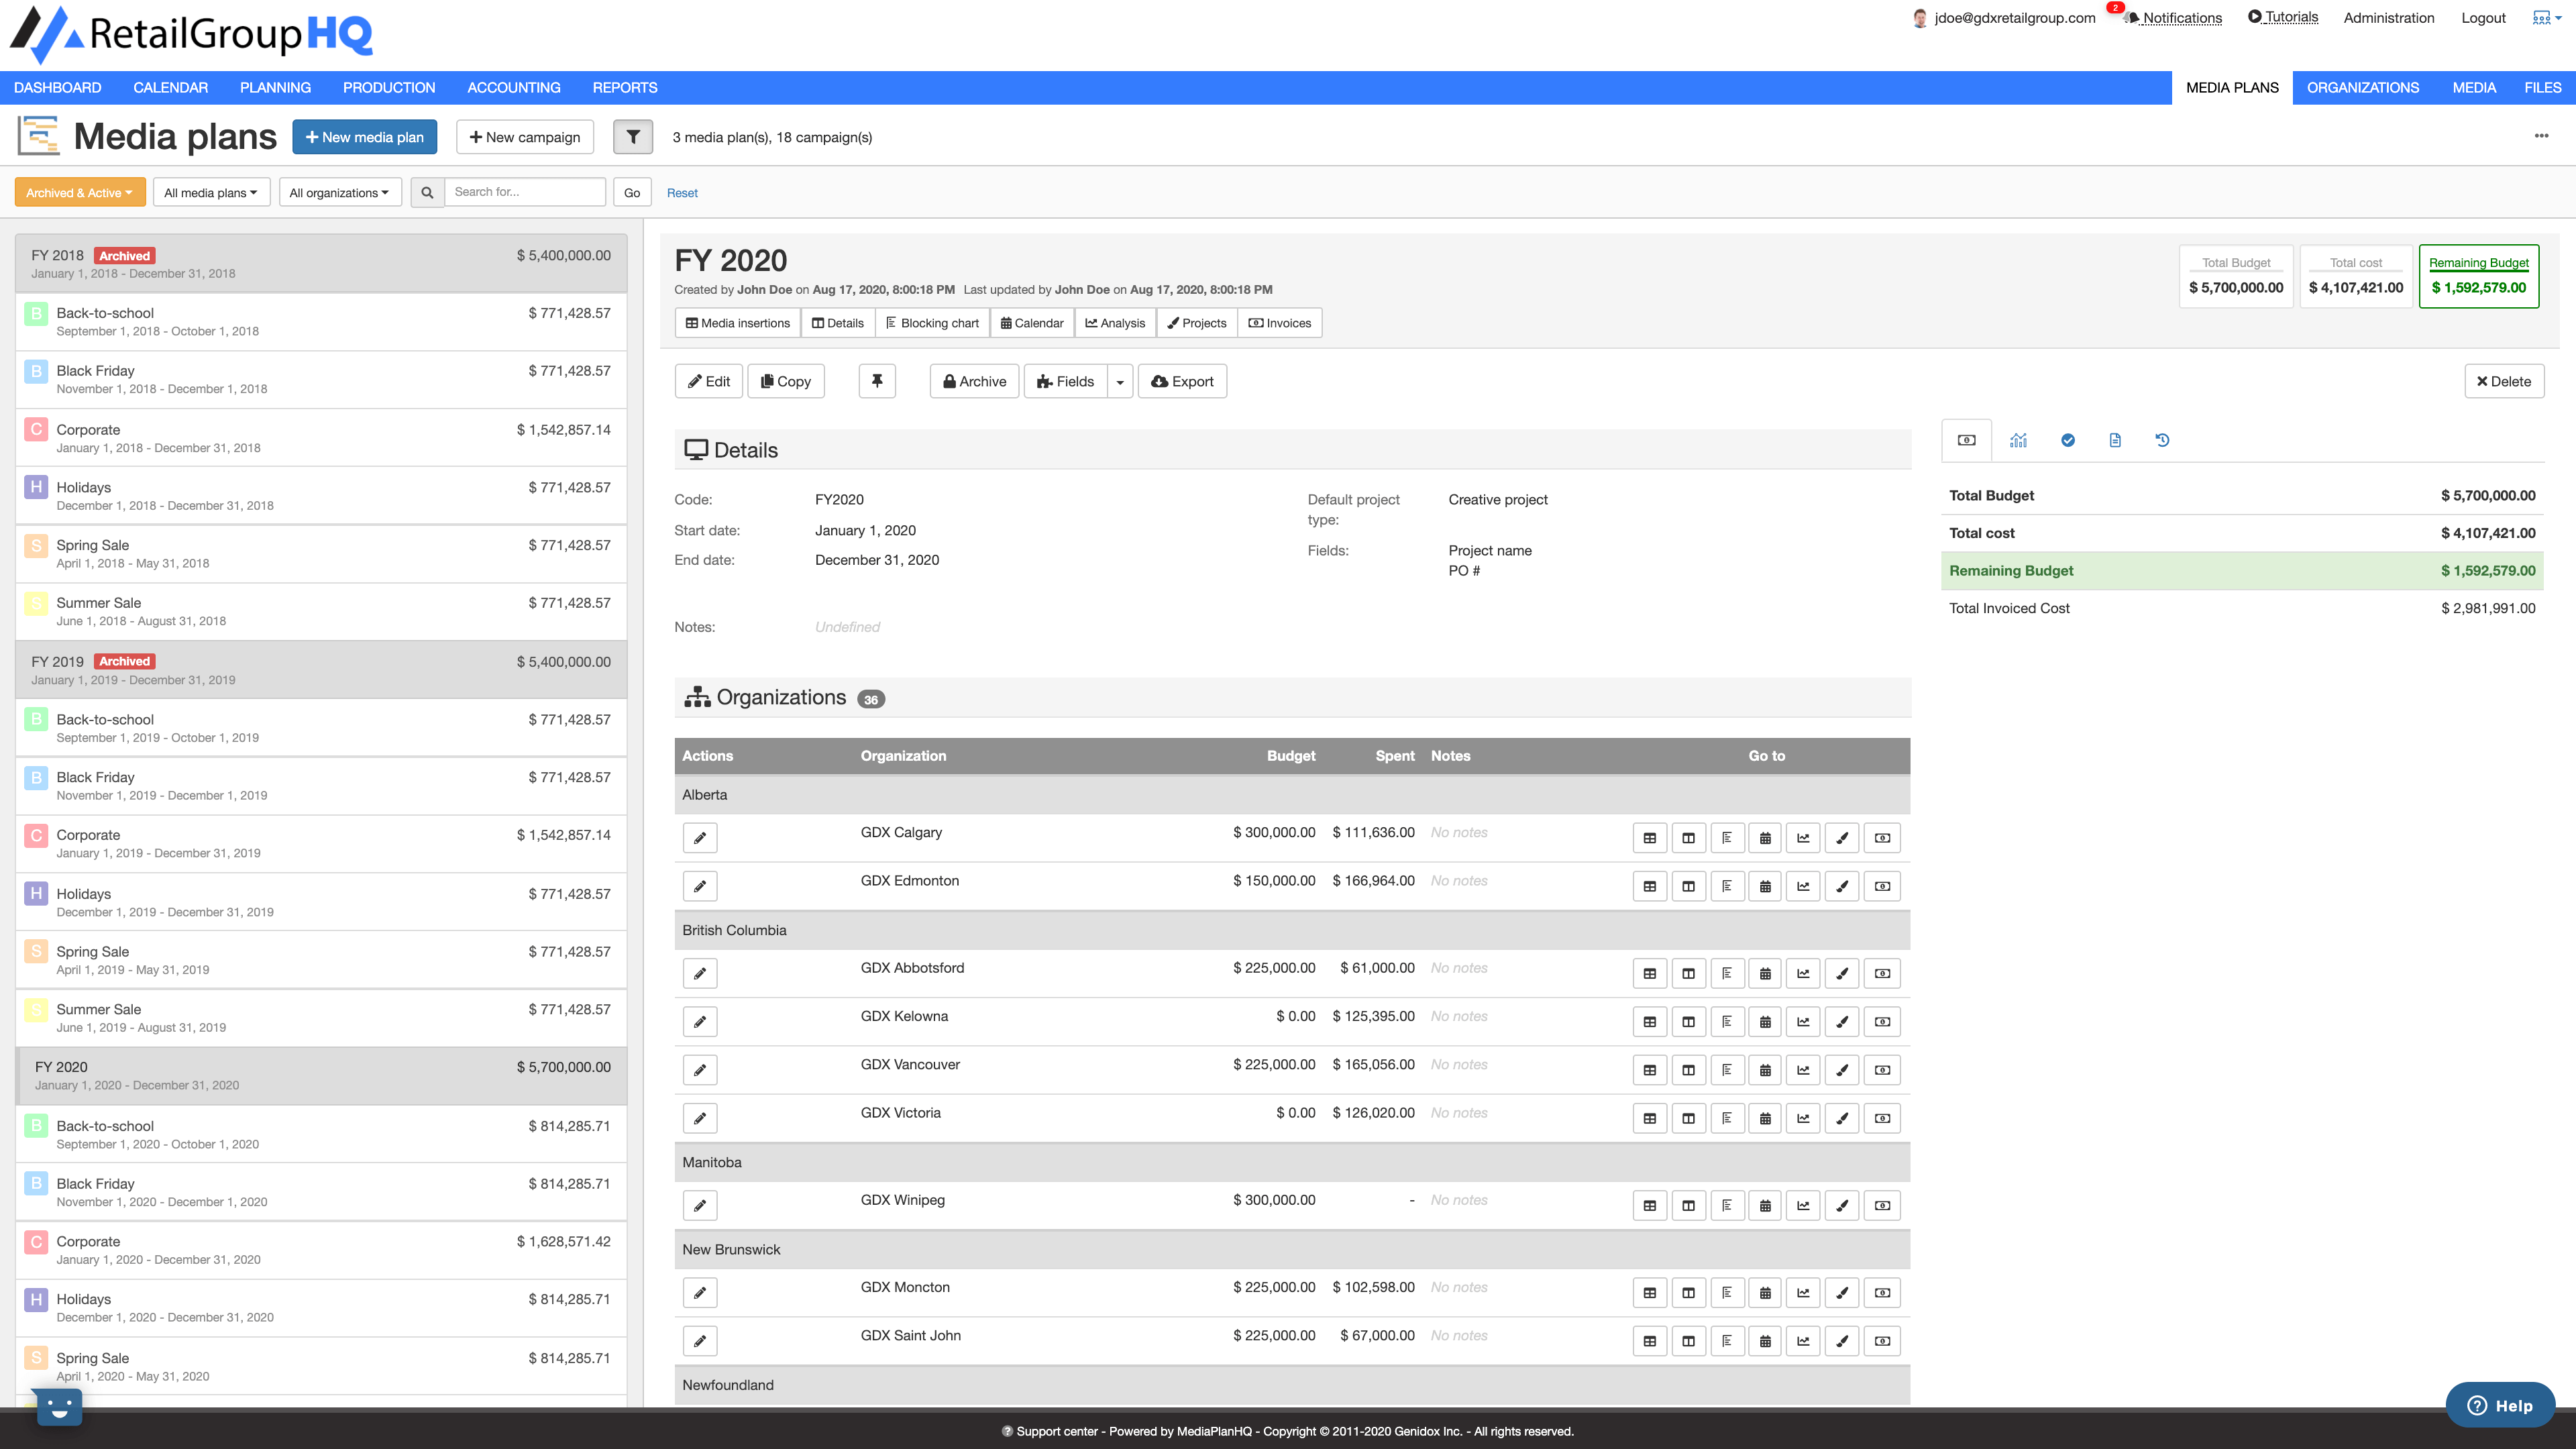Open the Blocking chart icon for GDX Edmonton
Screen dimensions: 2576x1449
pos(1727,886)
